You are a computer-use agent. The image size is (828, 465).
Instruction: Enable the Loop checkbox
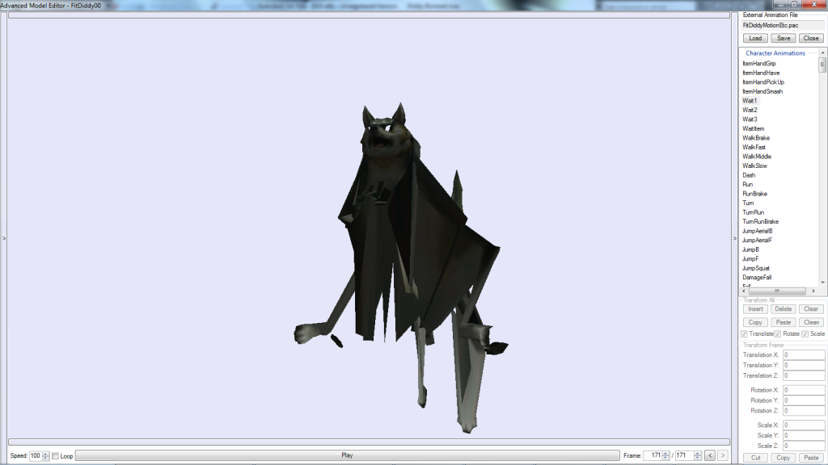coord(56,456)
